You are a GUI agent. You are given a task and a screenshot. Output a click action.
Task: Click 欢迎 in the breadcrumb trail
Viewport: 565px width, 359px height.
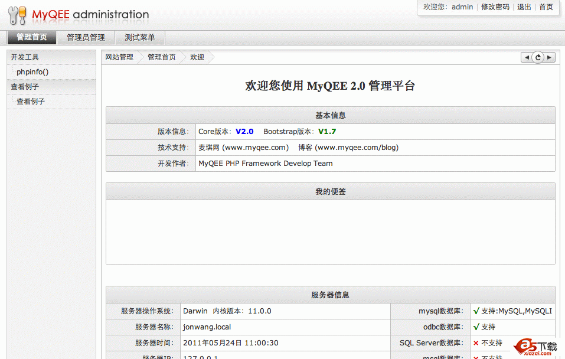coord(197,57)
